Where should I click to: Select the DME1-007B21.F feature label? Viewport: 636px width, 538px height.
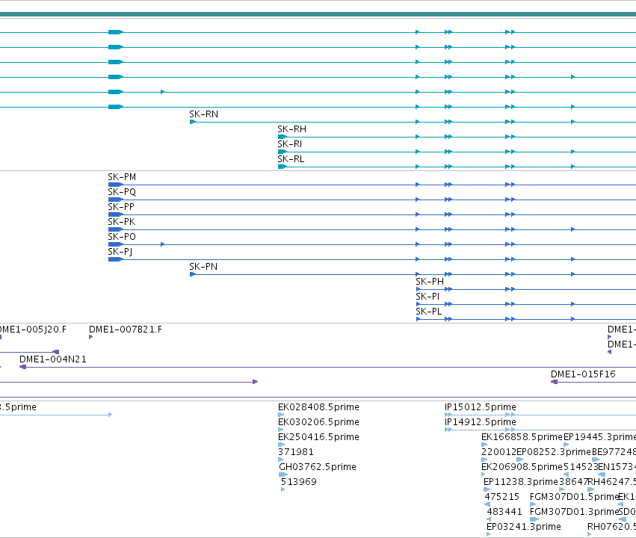(126, 330)
